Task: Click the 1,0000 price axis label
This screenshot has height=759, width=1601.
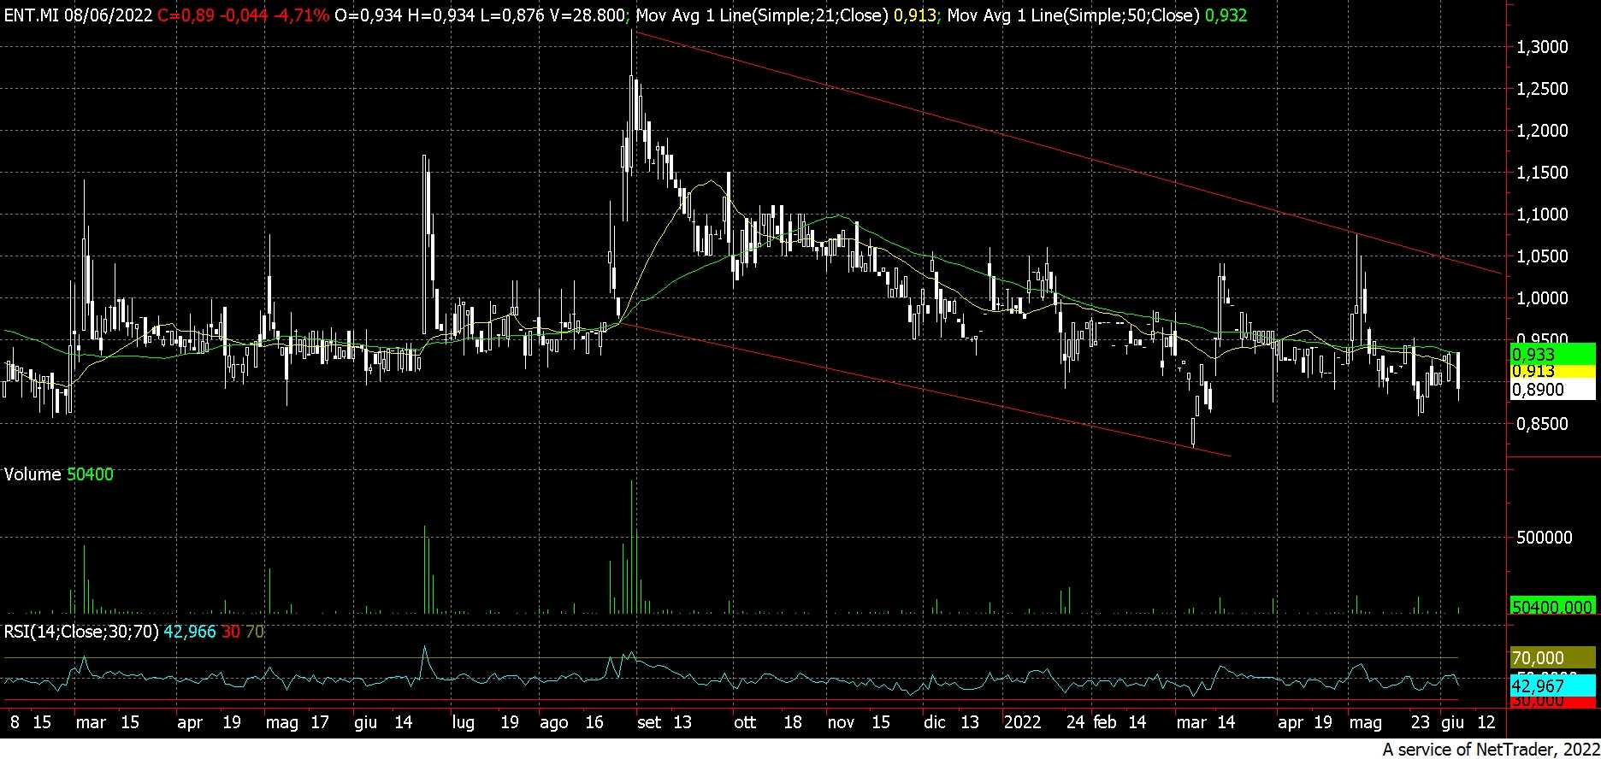Action: point(1542,298)
